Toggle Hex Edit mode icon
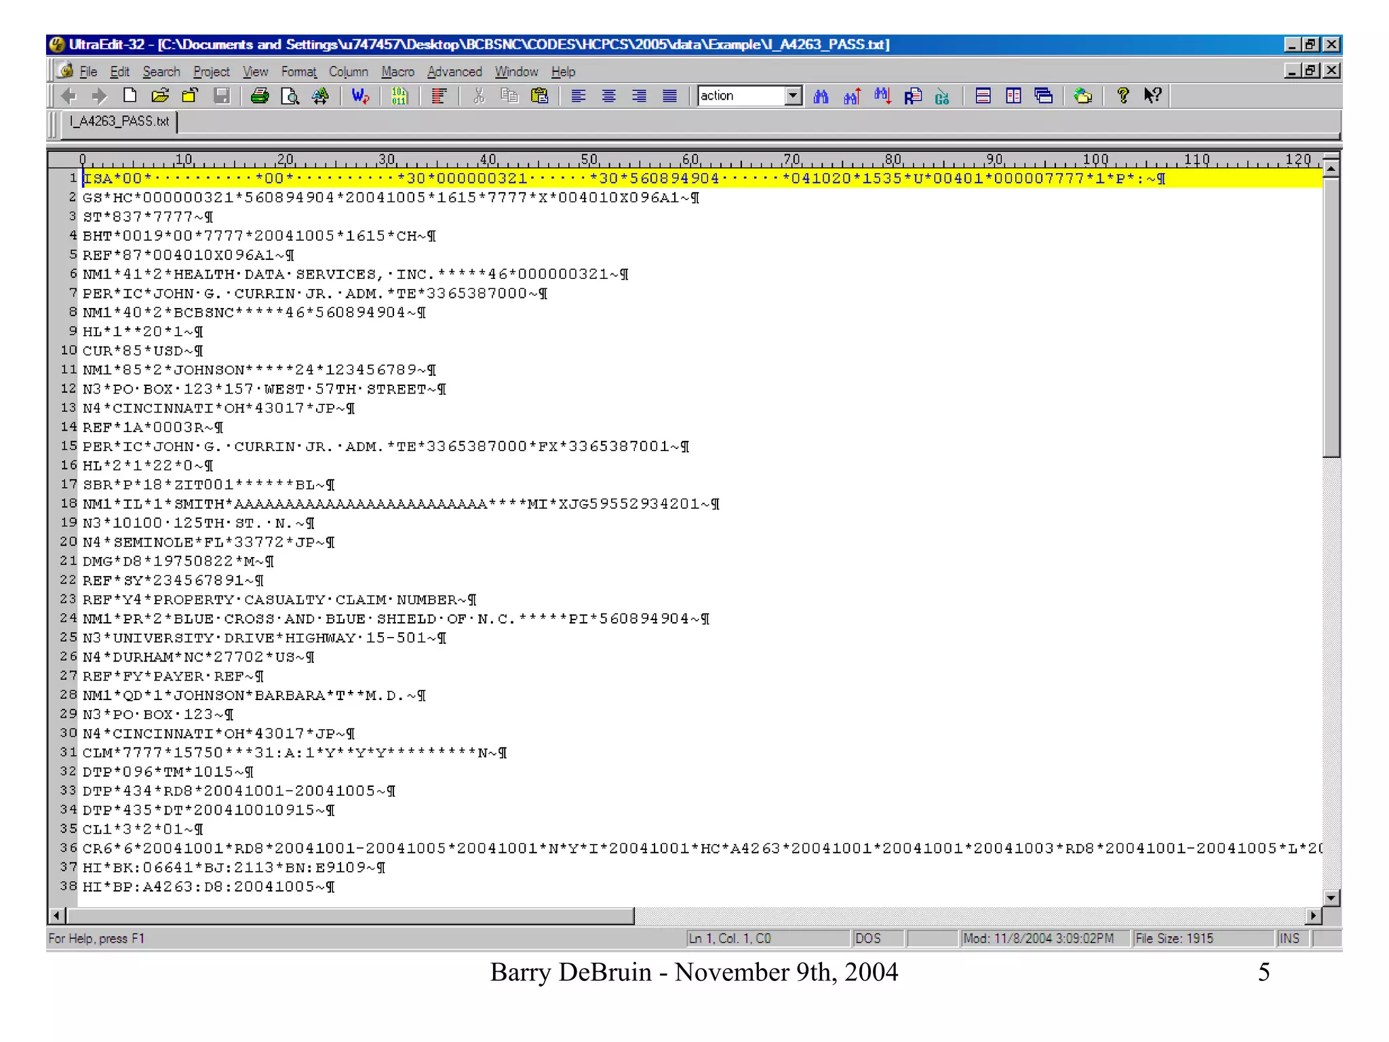1389x1042 pixels. 399,96
